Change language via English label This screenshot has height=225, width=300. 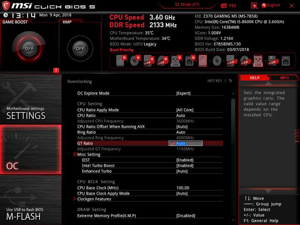point(273,5)
